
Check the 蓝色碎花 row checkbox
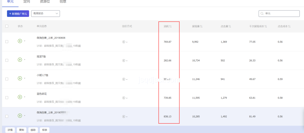pyautogui.click(x=7, y=98)
